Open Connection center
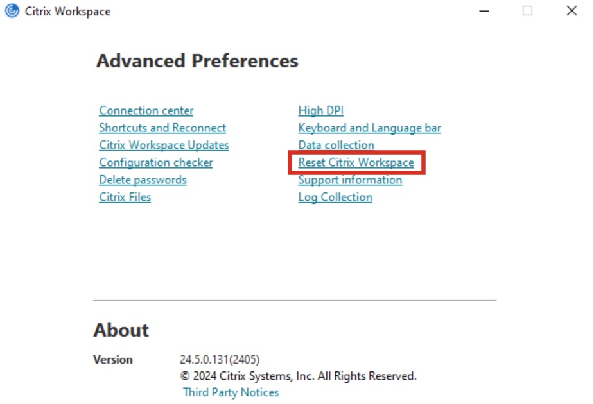This screenshot has height=404, width=594. pyautogui.click(x=146, y=110)
